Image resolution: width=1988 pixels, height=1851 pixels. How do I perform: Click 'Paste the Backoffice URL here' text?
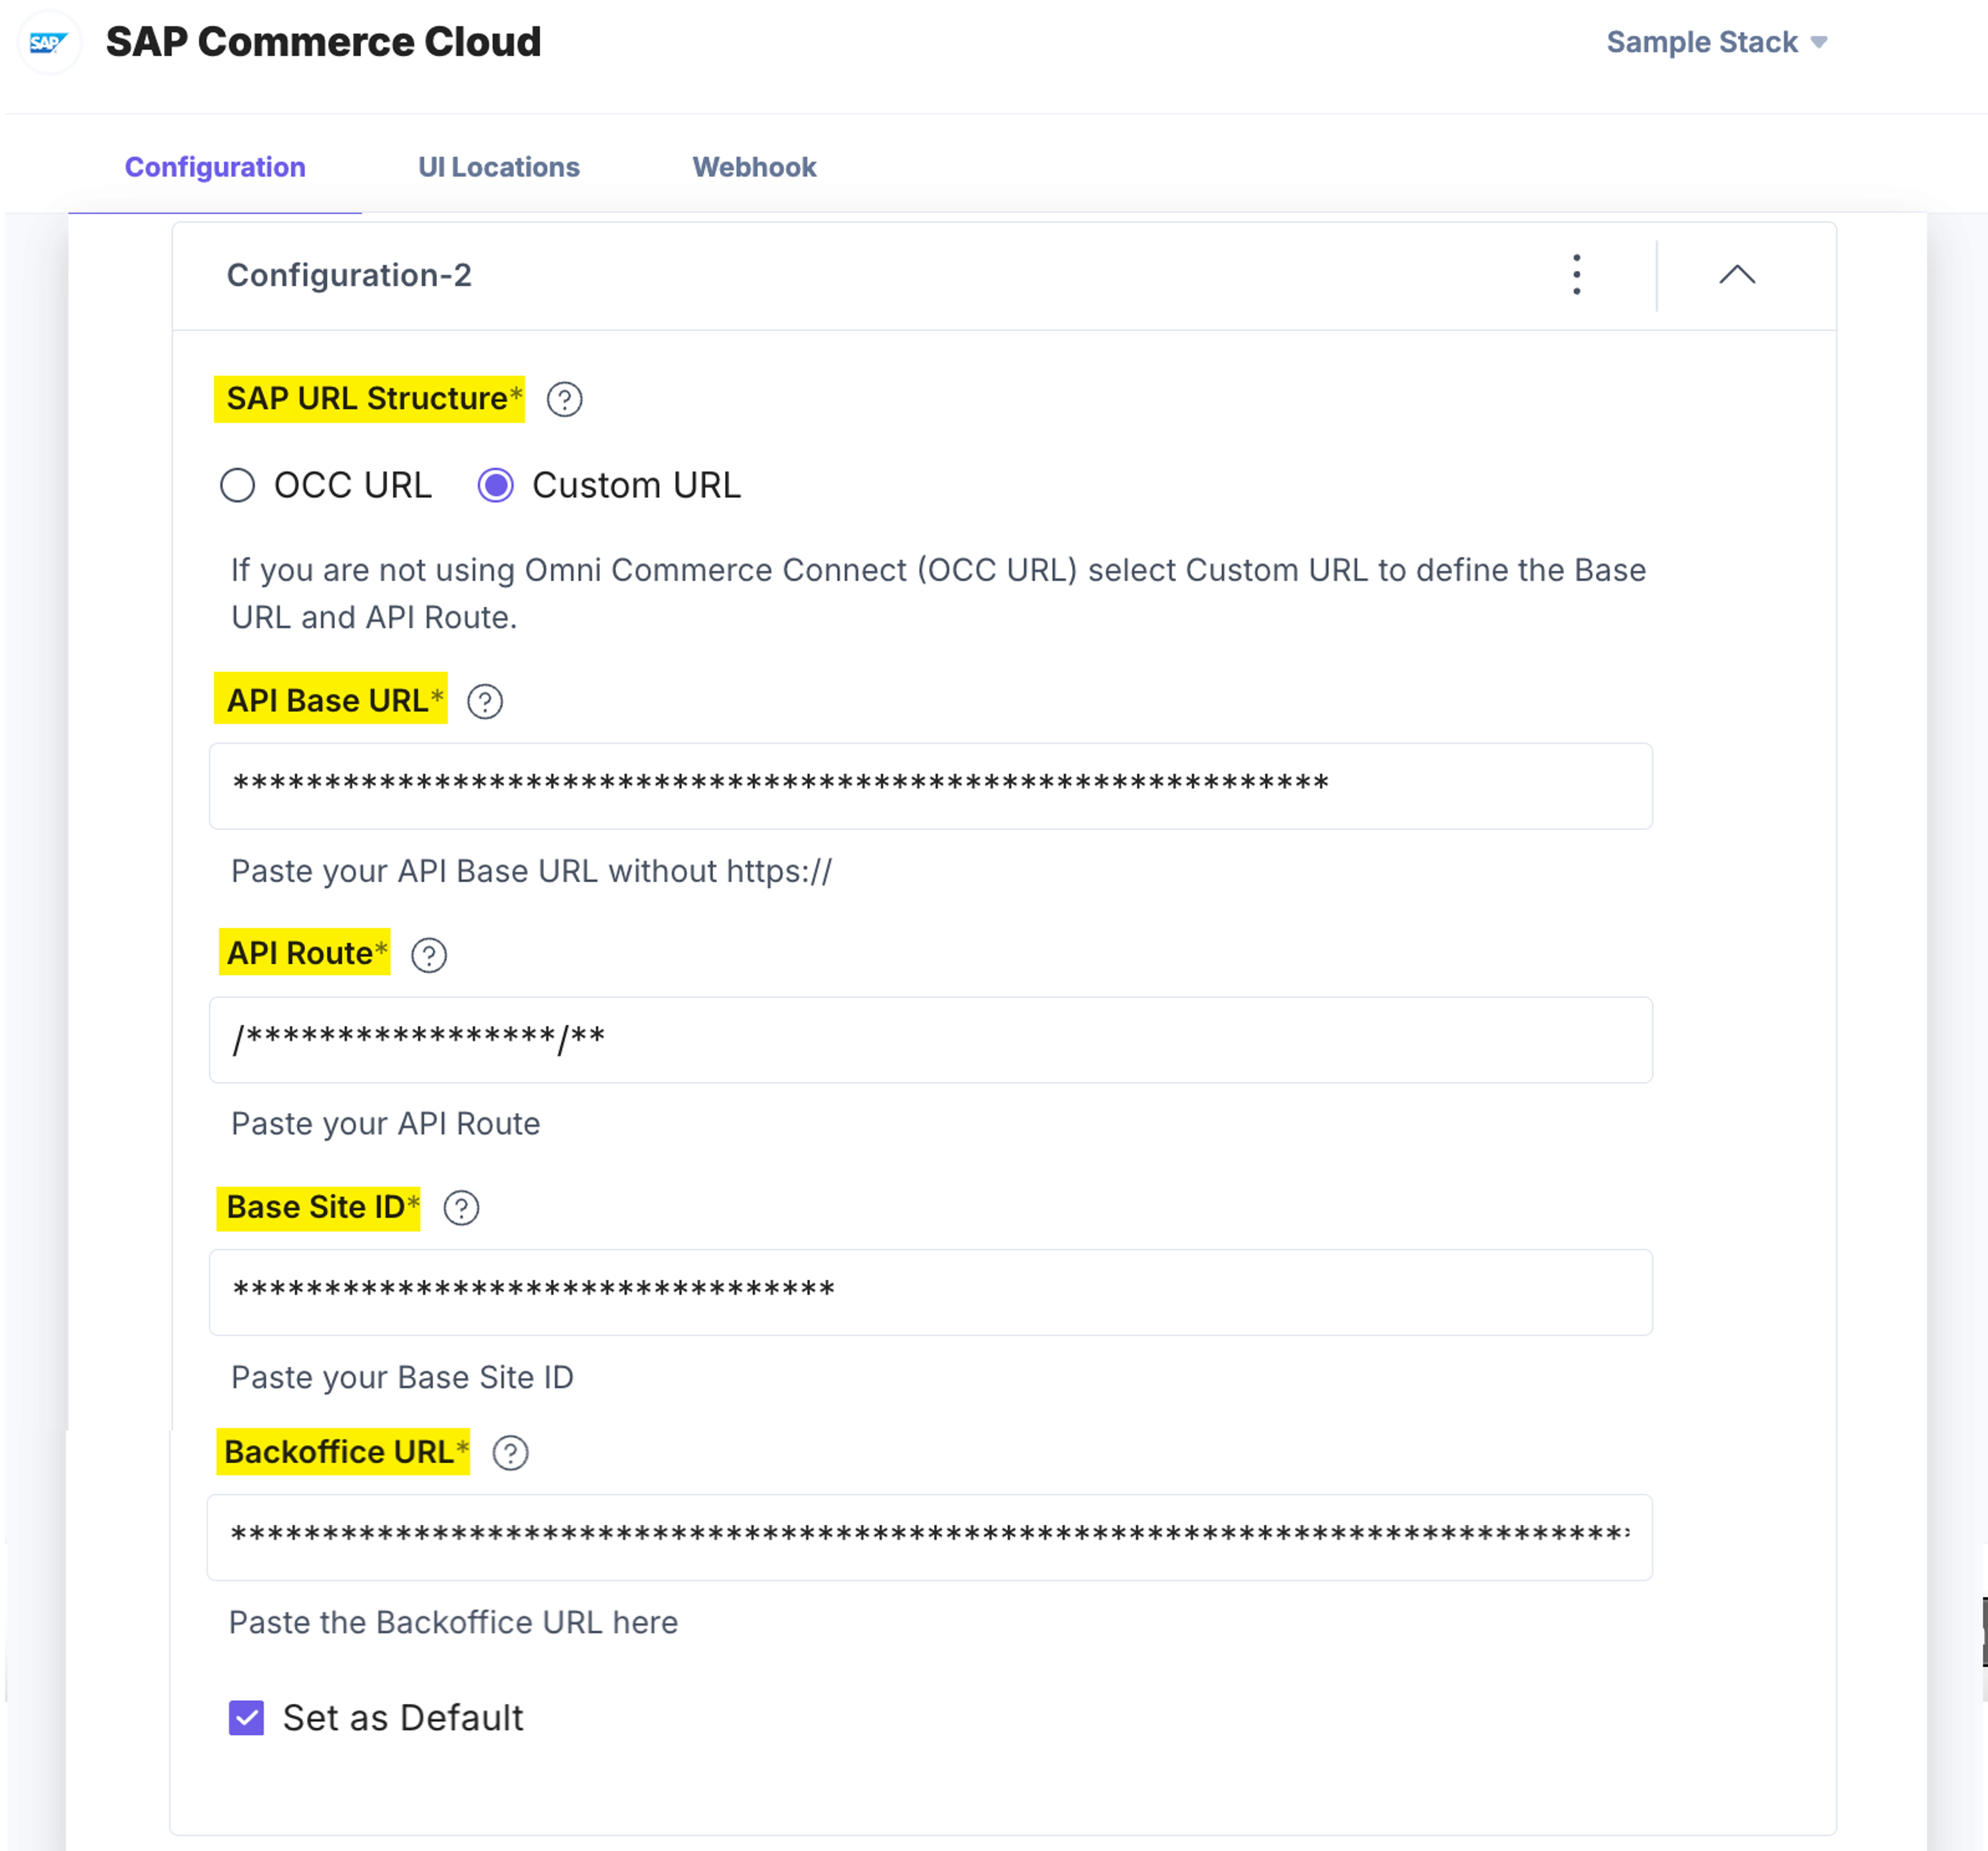tap(453, 1622)
